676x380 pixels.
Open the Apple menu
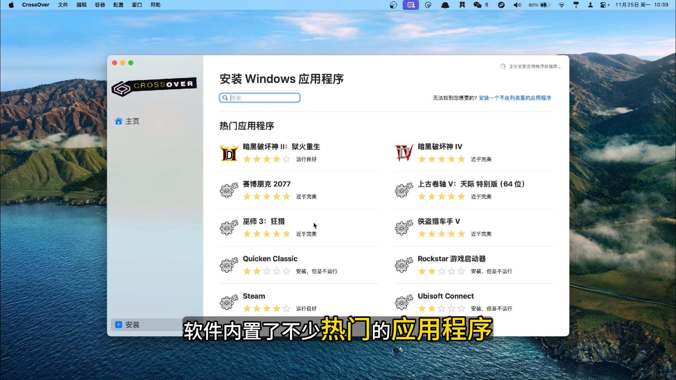point(11,5)
